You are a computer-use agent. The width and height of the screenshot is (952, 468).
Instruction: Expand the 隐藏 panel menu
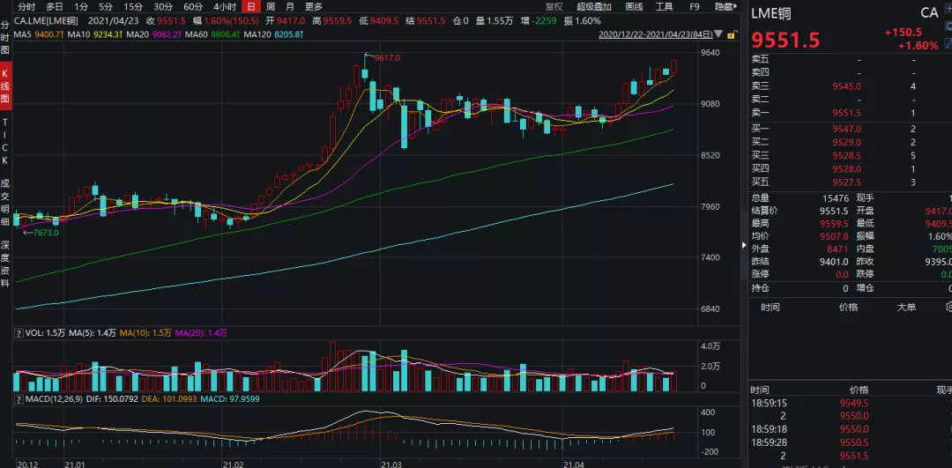coord(726,7)
